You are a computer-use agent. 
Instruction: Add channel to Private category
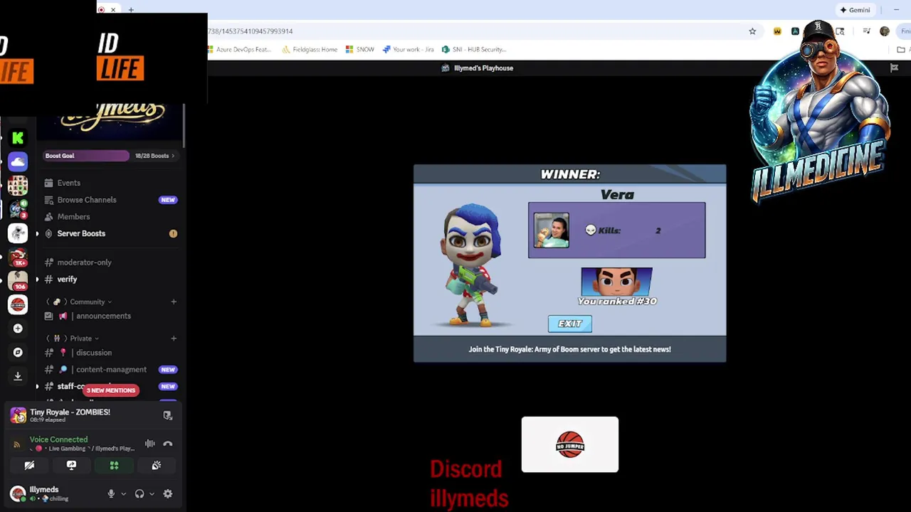point(174,338)
